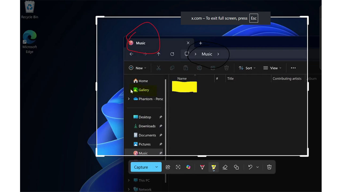This screenshot has height=192, width=342.
Task: Close the Music tab
Action: pyautogui.click(x=188, y=43)
